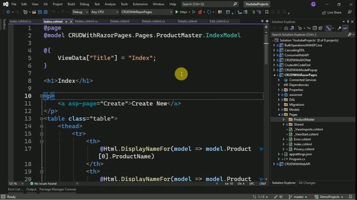Screen dimensions: 357x200
Task: Expand the Migrations folder
Action: 279,105
